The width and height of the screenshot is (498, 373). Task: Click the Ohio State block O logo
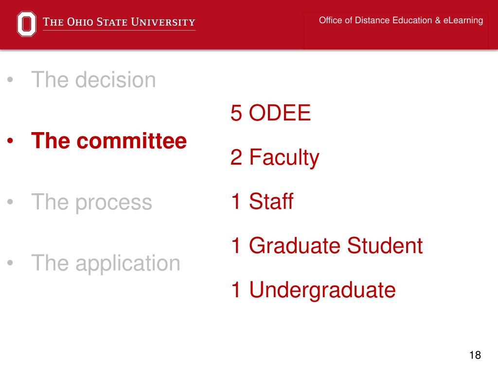[26, 24]
